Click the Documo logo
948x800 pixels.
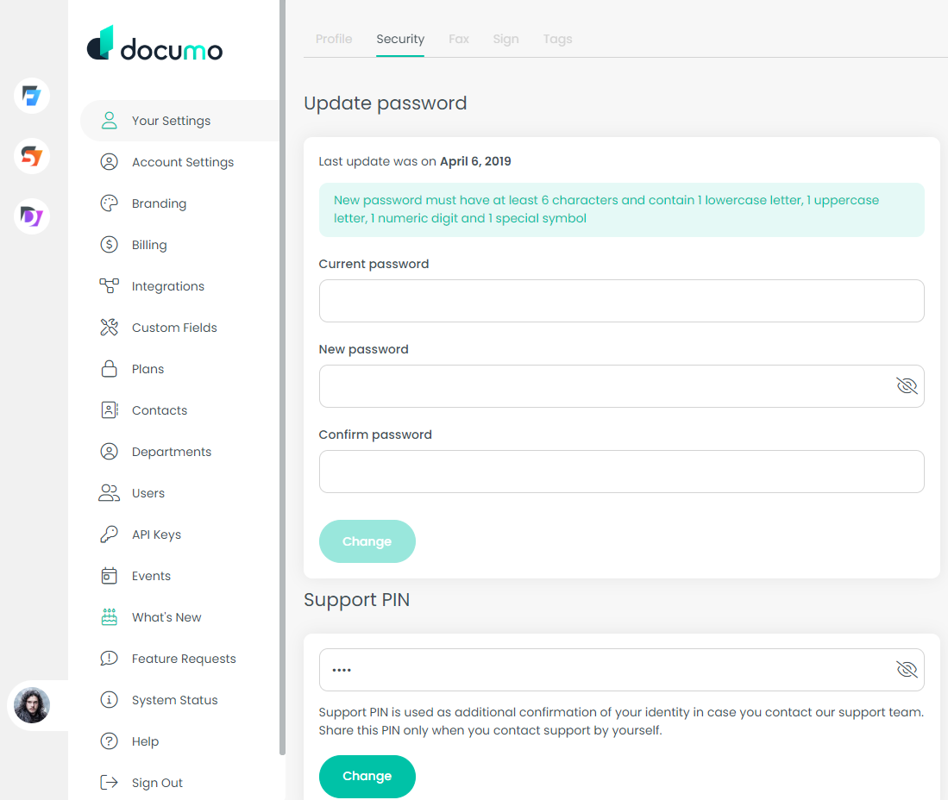(x=155, y=45)
